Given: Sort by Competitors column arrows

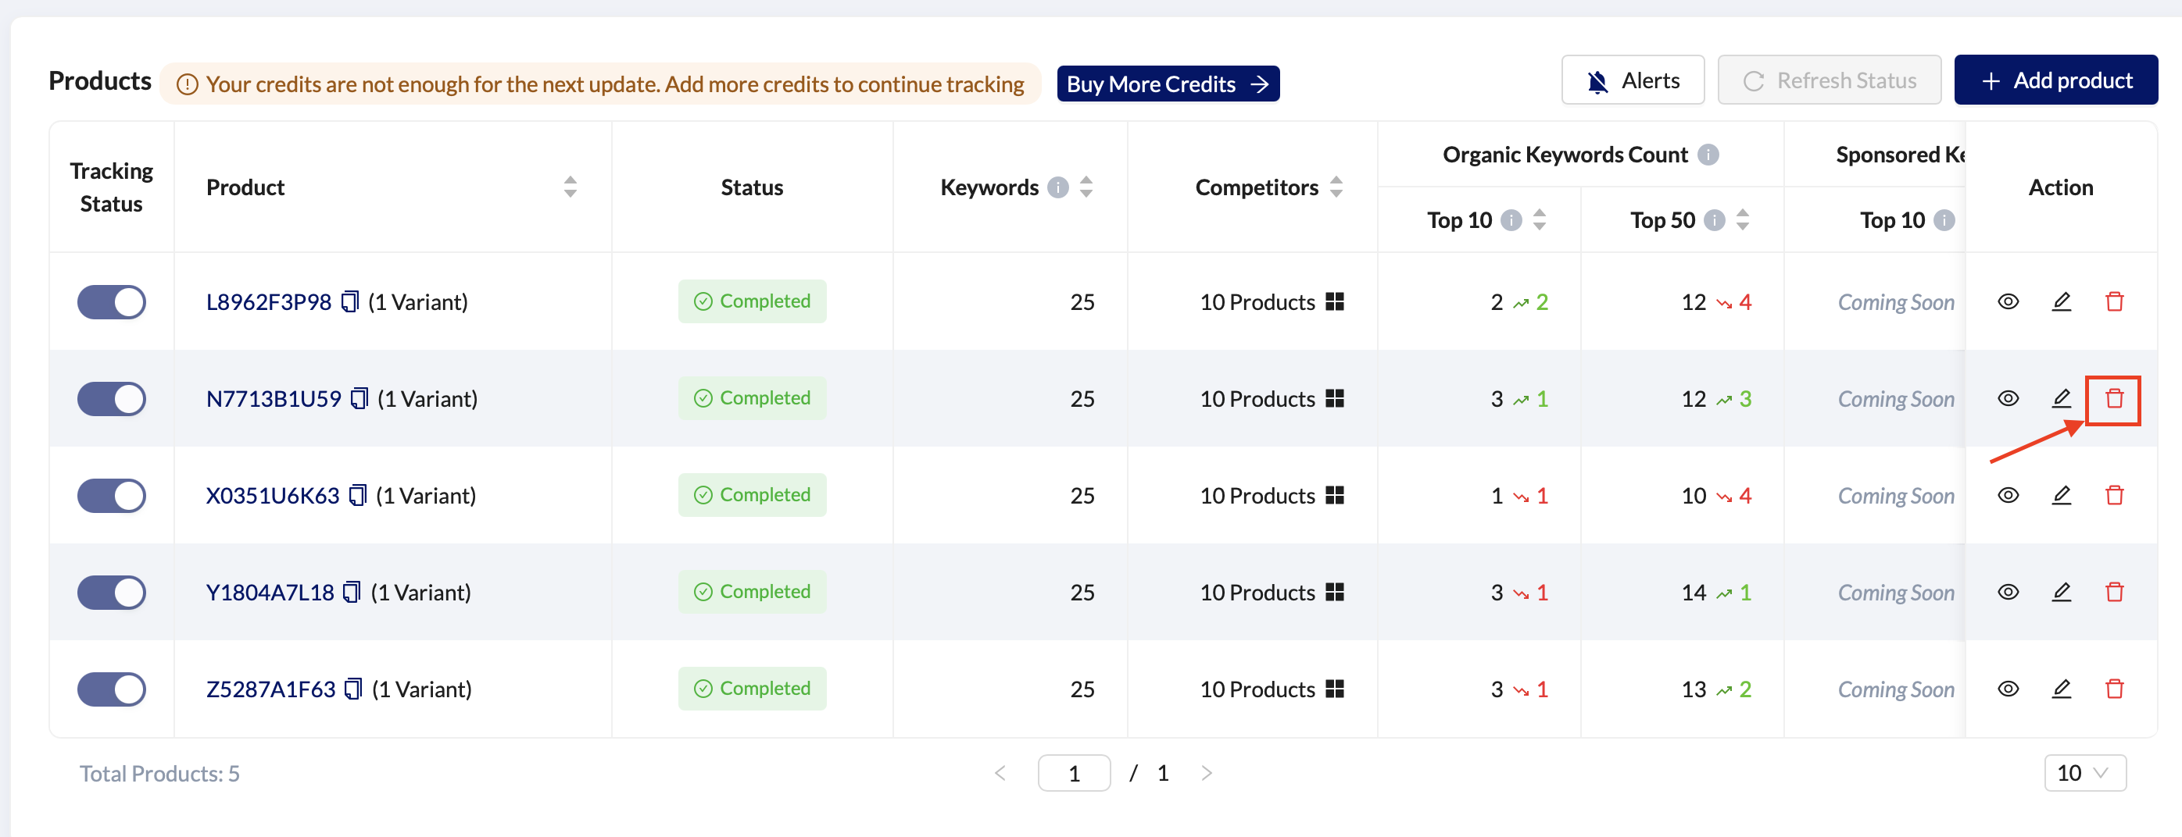Looking at the screenshot, I should point(1336,187).
